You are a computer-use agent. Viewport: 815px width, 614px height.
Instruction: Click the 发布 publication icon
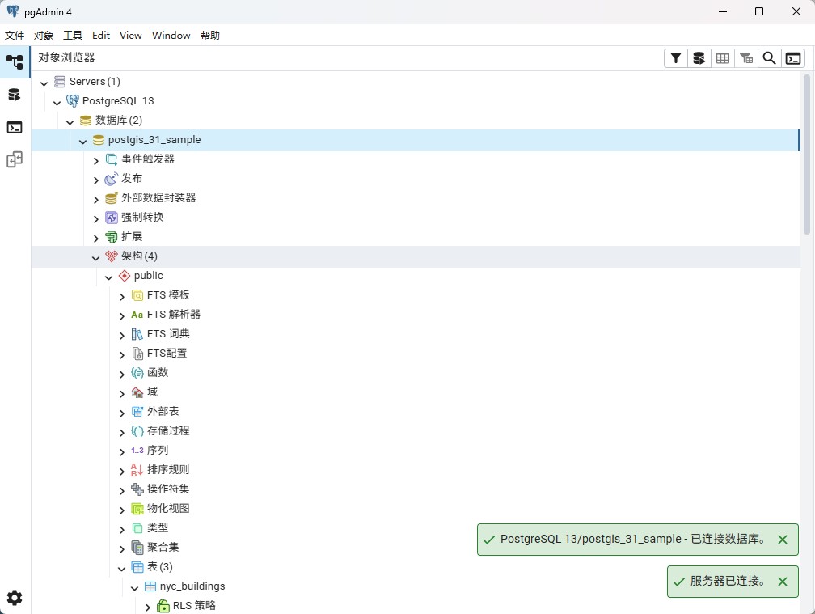[112, 179]
